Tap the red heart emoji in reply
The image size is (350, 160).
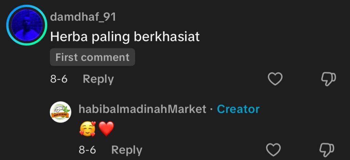click(x=106, y=129)
